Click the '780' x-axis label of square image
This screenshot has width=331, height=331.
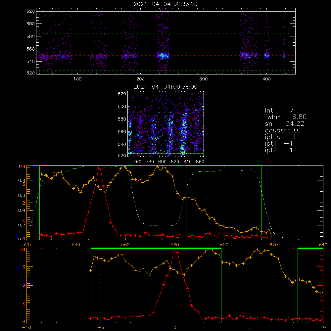tap(150, 162)
